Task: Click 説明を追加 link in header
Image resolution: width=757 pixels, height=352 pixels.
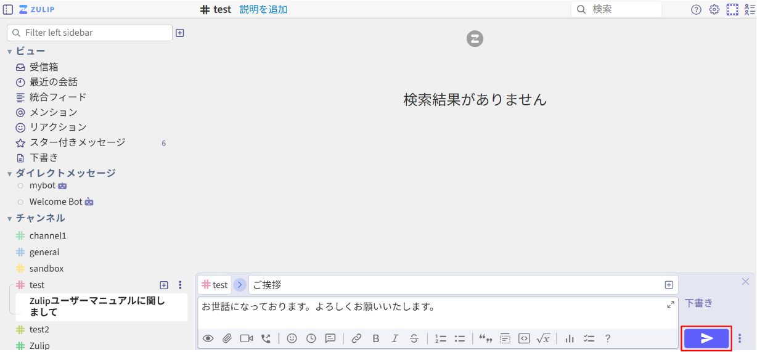Action: [x=263, y=9]
